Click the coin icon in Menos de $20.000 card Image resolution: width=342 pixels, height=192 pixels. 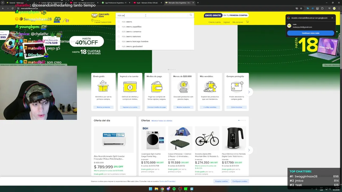coord(183,86)
